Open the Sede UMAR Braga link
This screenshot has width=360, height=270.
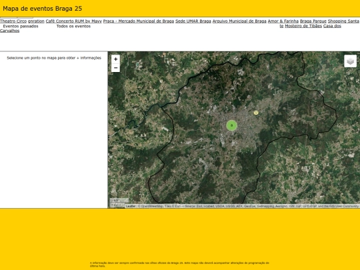click(x=193, y=21)
